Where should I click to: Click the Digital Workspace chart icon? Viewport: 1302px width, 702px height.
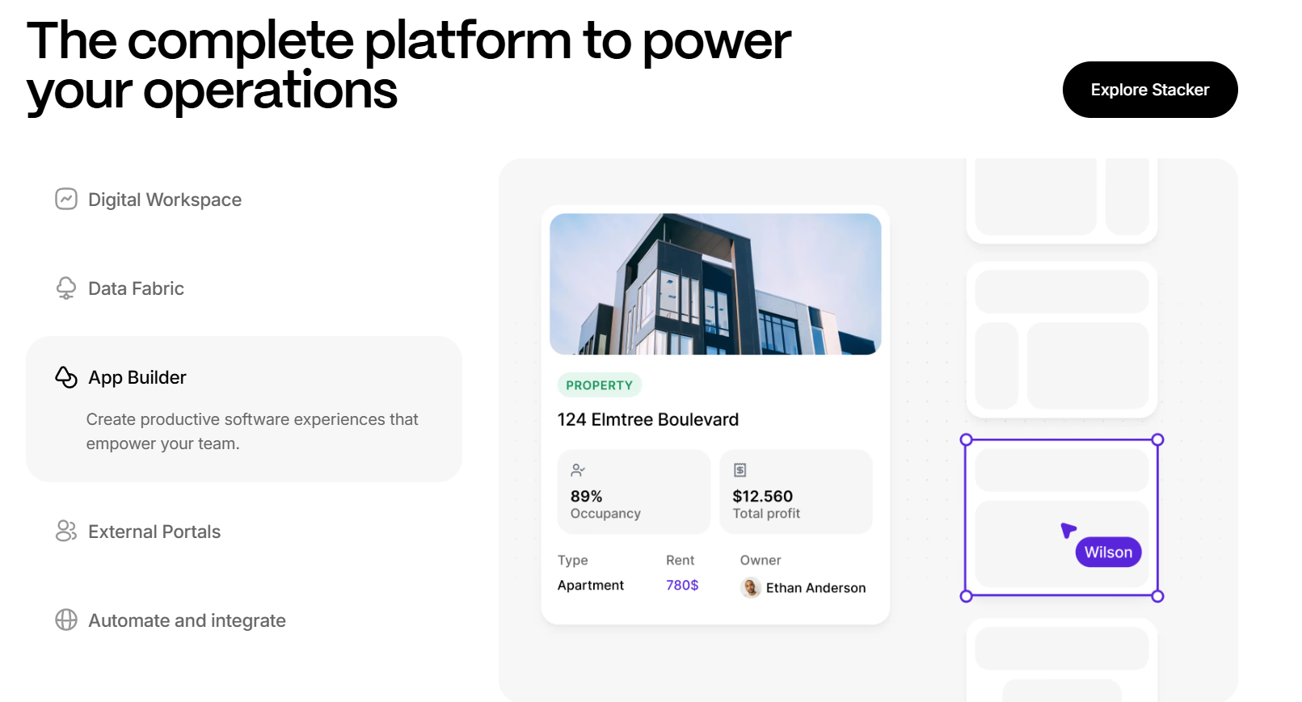click(65, 200)
